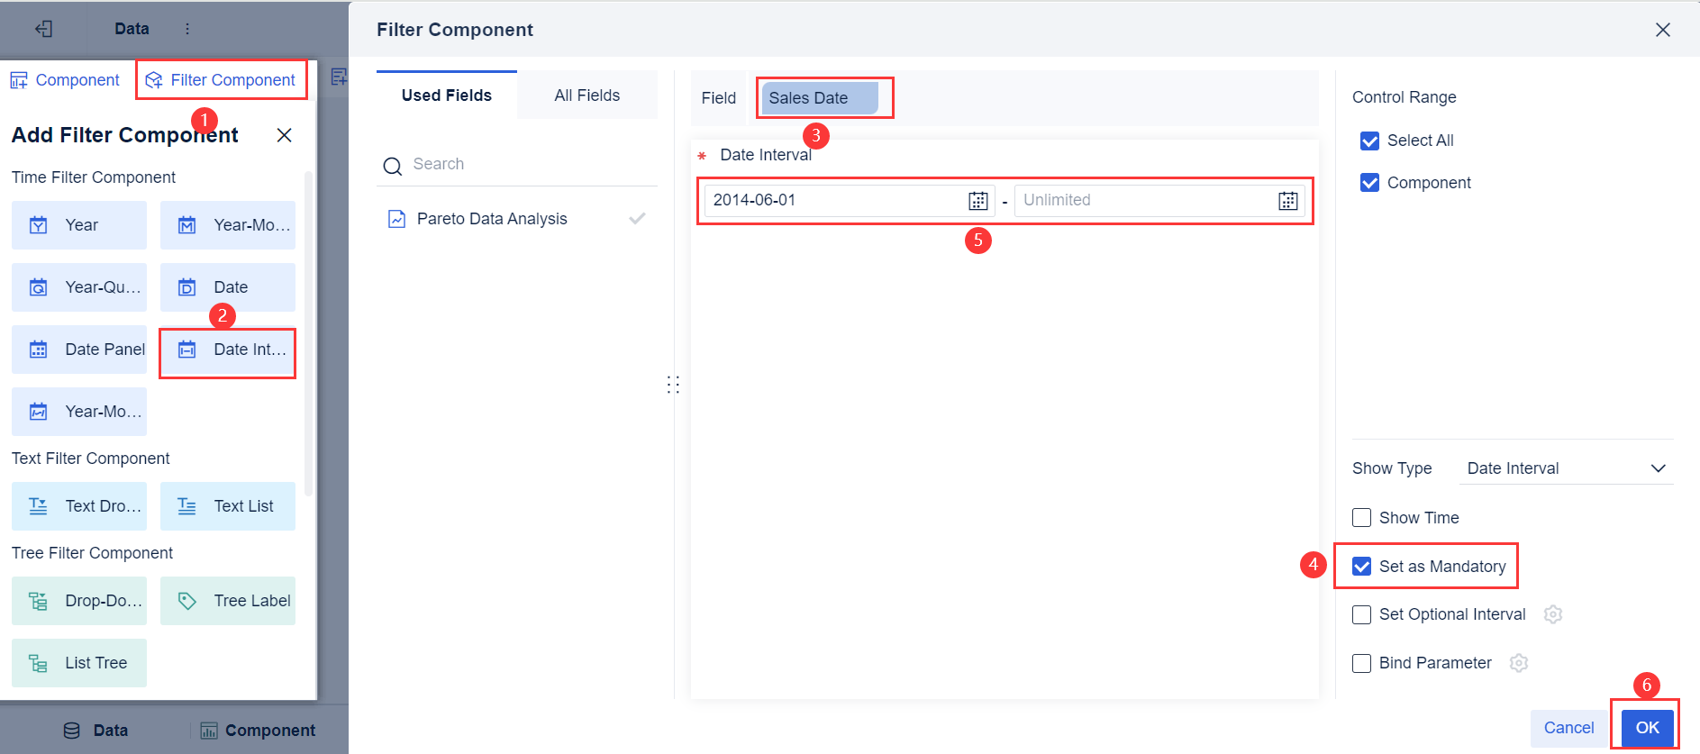Add a Text Drop-down filter component

pyautogui.click(x=79, y=506)
